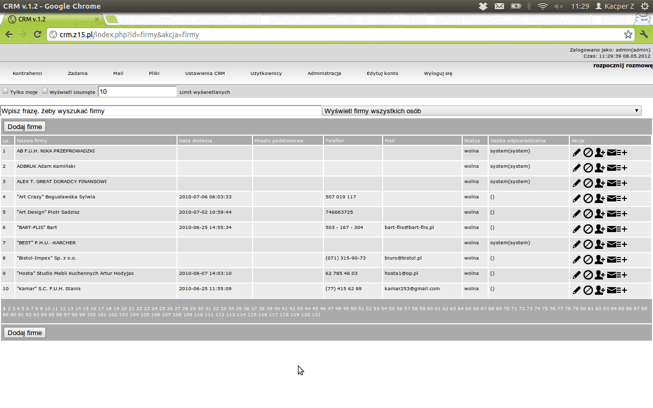
Task: Go back using the browser back arrow
Action: 9,35
